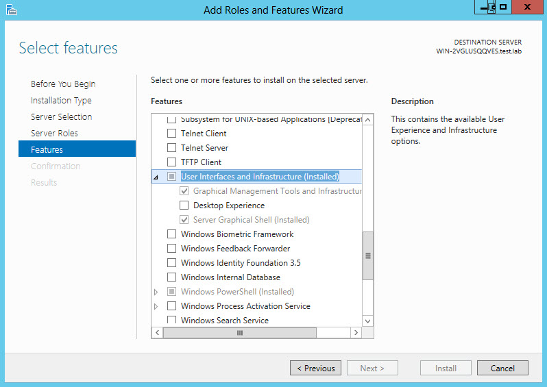Check the Desktop Experience feature

click(184, 205)
